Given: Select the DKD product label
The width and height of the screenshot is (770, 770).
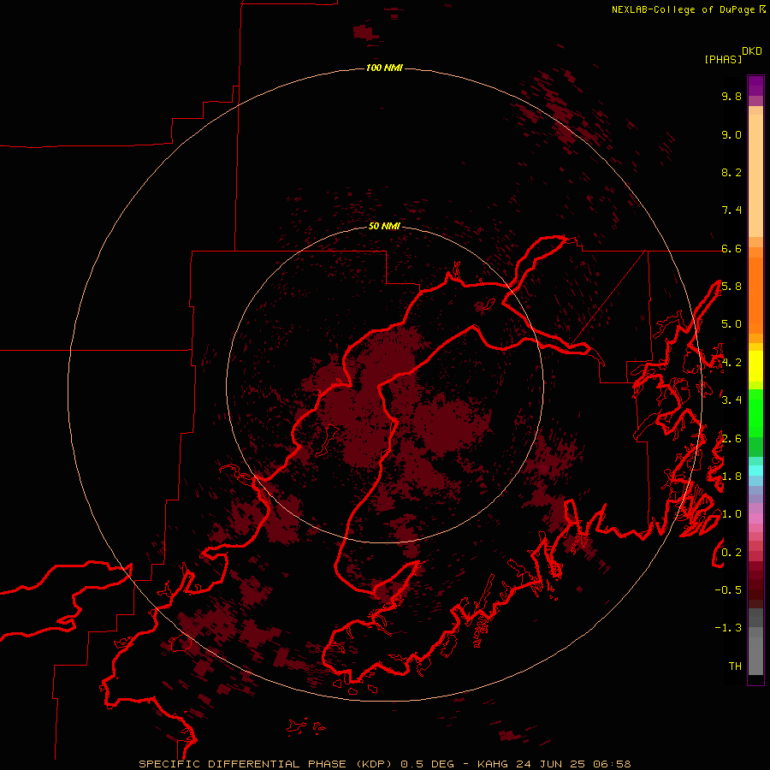Looking at the screenshot, I should 752,51.
